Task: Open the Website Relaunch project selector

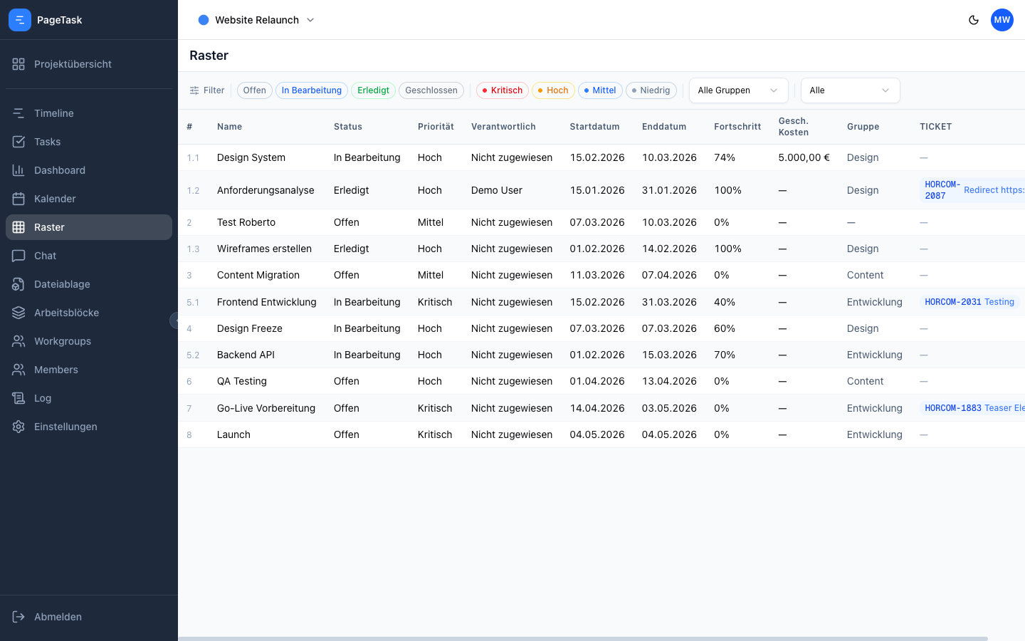Action: 256,20
